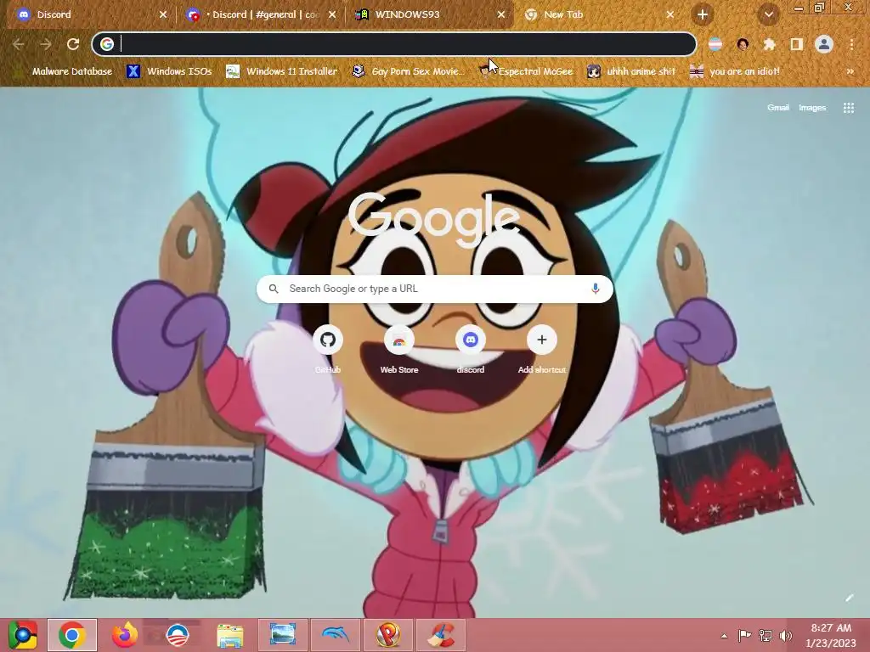The image size is (870, 652).
Task: Close the Discord #general tab
Action: (x=332, y=14)
